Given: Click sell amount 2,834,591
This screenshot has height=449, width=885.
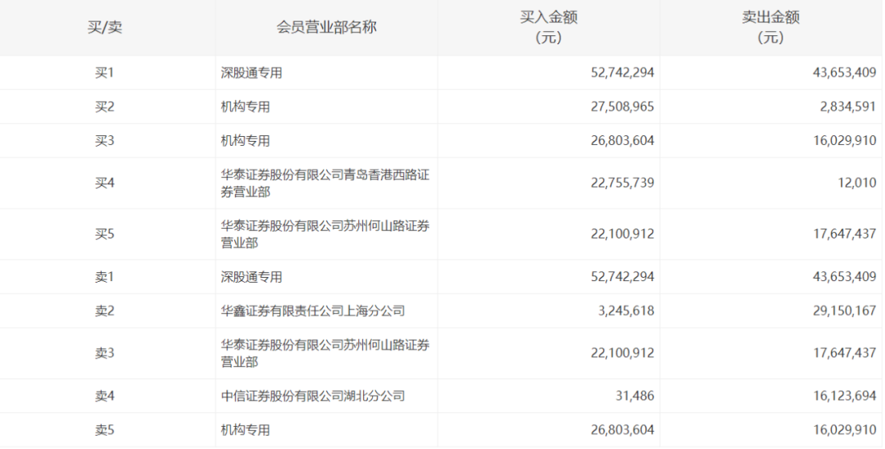Looking at the screenshot, I should click(848, 107).
